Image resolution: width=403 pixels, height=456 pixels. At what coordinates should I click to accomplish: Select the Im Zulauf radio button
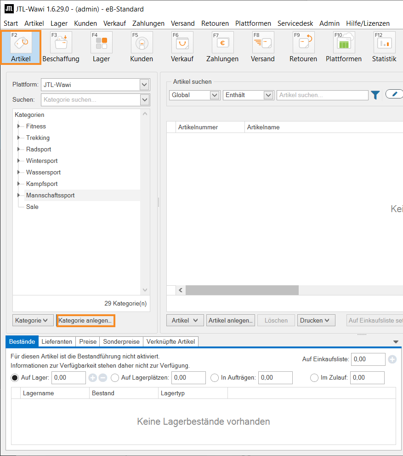point(314,378)
